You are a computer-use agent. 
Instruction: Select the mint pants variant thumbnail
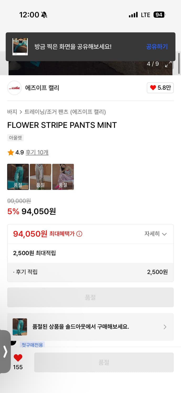click(x=18, y=177)
